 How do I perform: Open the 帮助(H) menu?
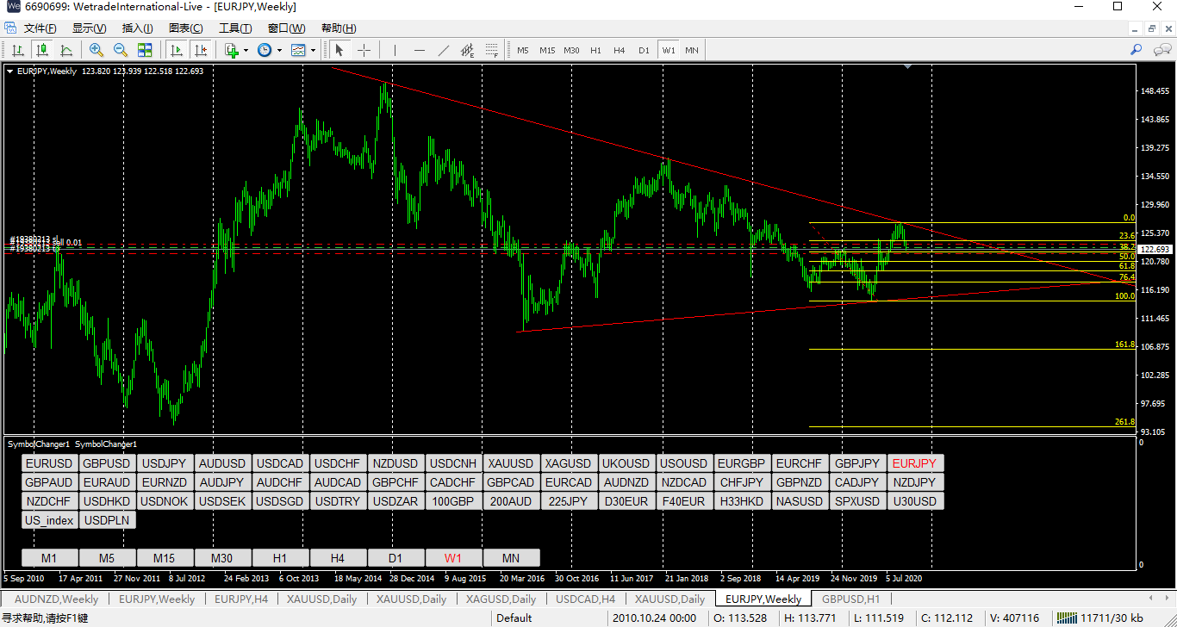coord(337,28)
